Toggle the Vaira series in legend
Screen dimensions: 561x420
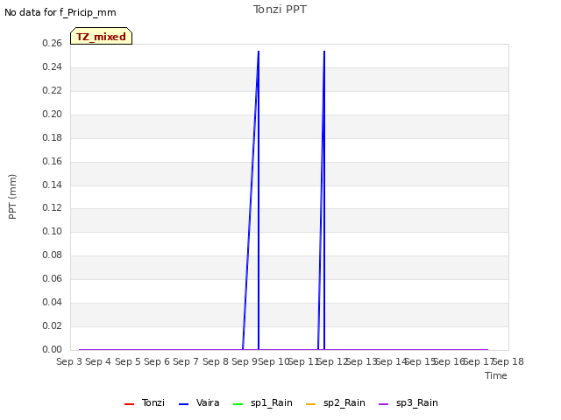click(199, 402)
